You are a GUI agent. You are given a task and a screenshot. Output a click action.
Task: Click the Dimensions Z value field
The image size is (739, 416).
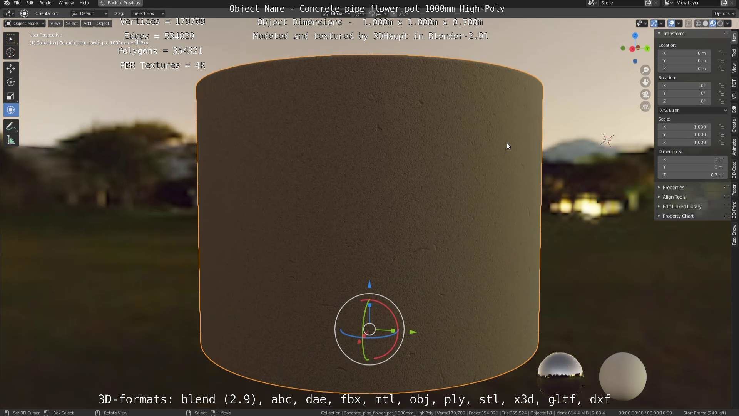click(x=692, y=175)
